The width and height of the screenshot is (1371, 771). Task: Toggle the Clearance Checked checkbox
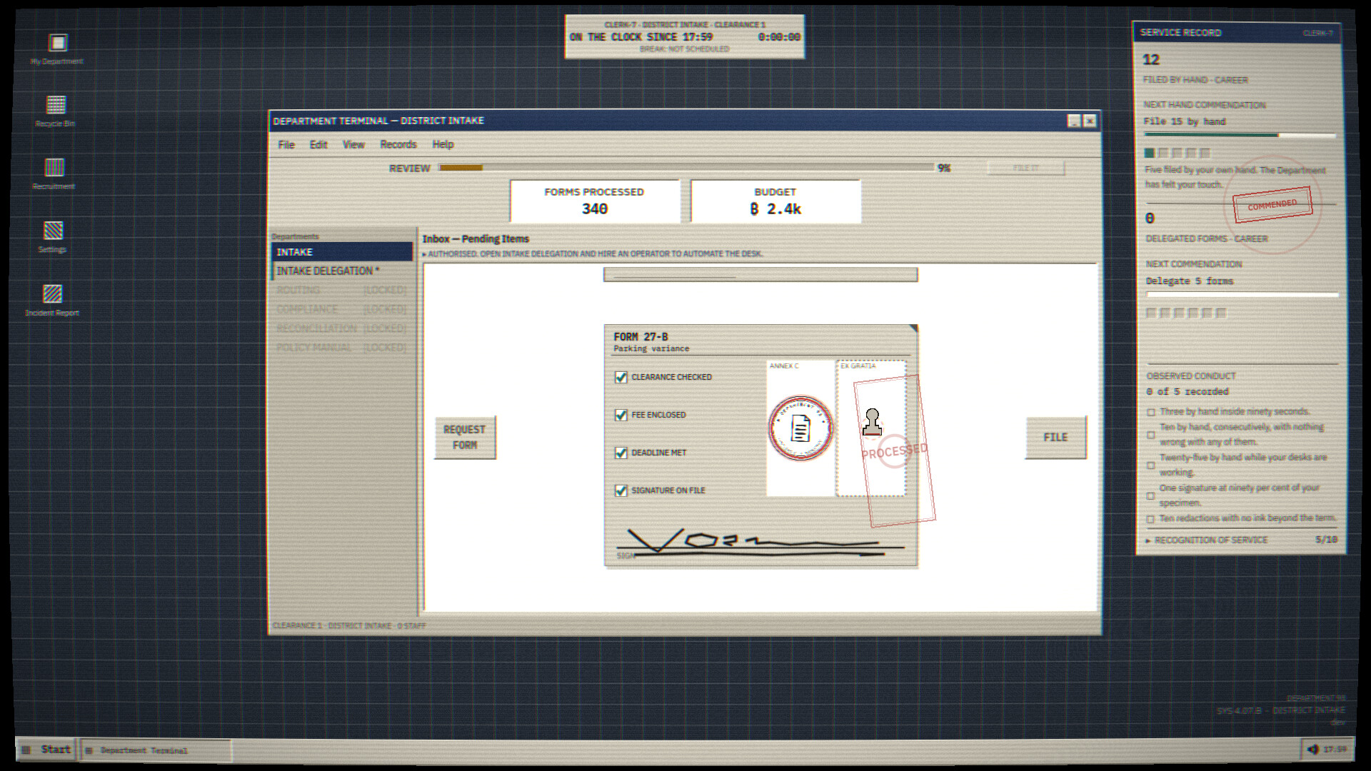[x=621, y=377]
